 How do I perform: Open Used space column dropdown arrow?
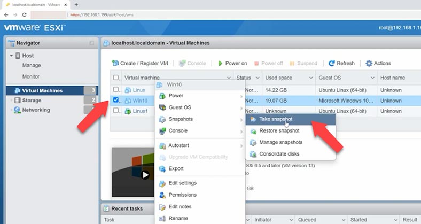pos(311,78)
